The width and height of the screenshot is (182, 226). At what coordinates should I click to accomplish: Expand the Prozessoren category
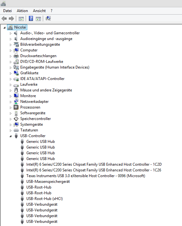(10, 108)
